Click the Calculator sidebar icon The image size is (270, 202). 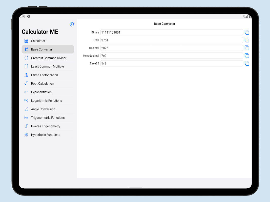pos(26,41)
